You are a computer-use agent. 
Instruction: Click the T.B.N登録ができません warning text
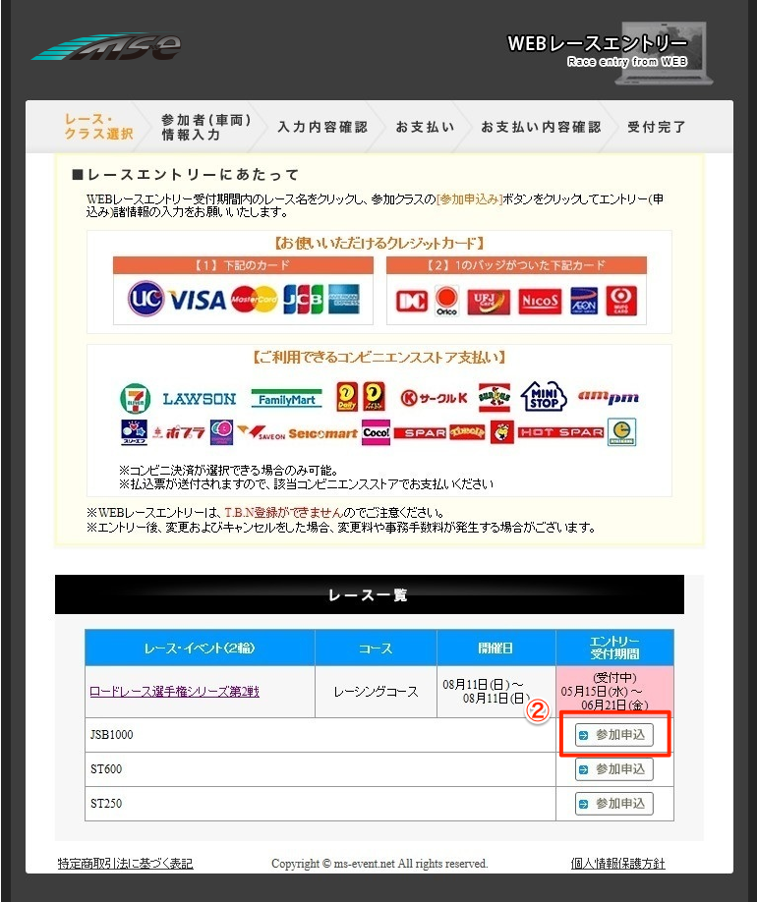pos(283,513)
